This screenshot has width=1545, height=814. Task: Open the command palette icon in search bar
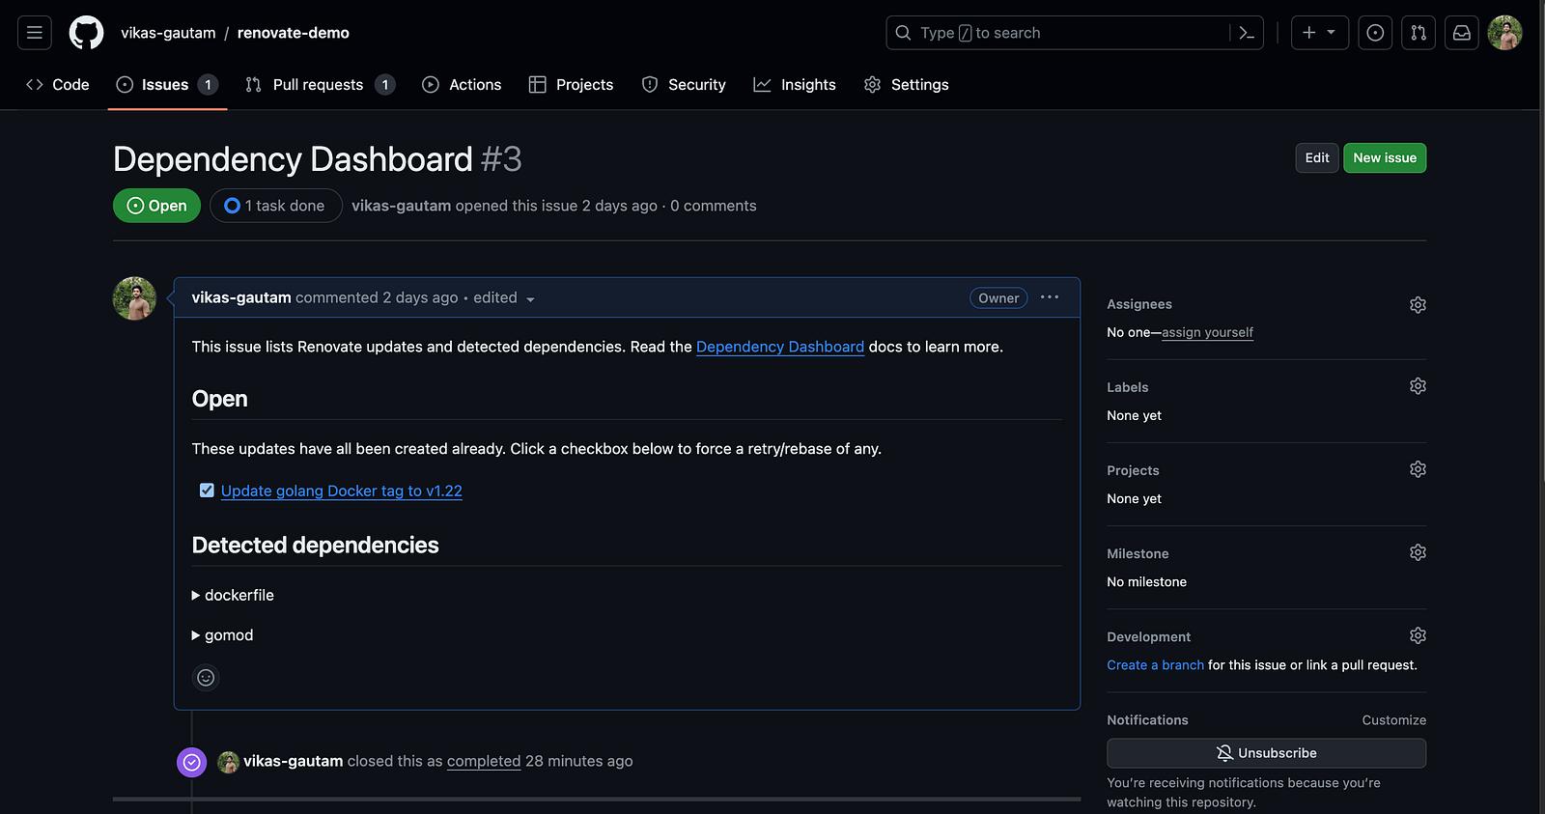pos(1247,33)
